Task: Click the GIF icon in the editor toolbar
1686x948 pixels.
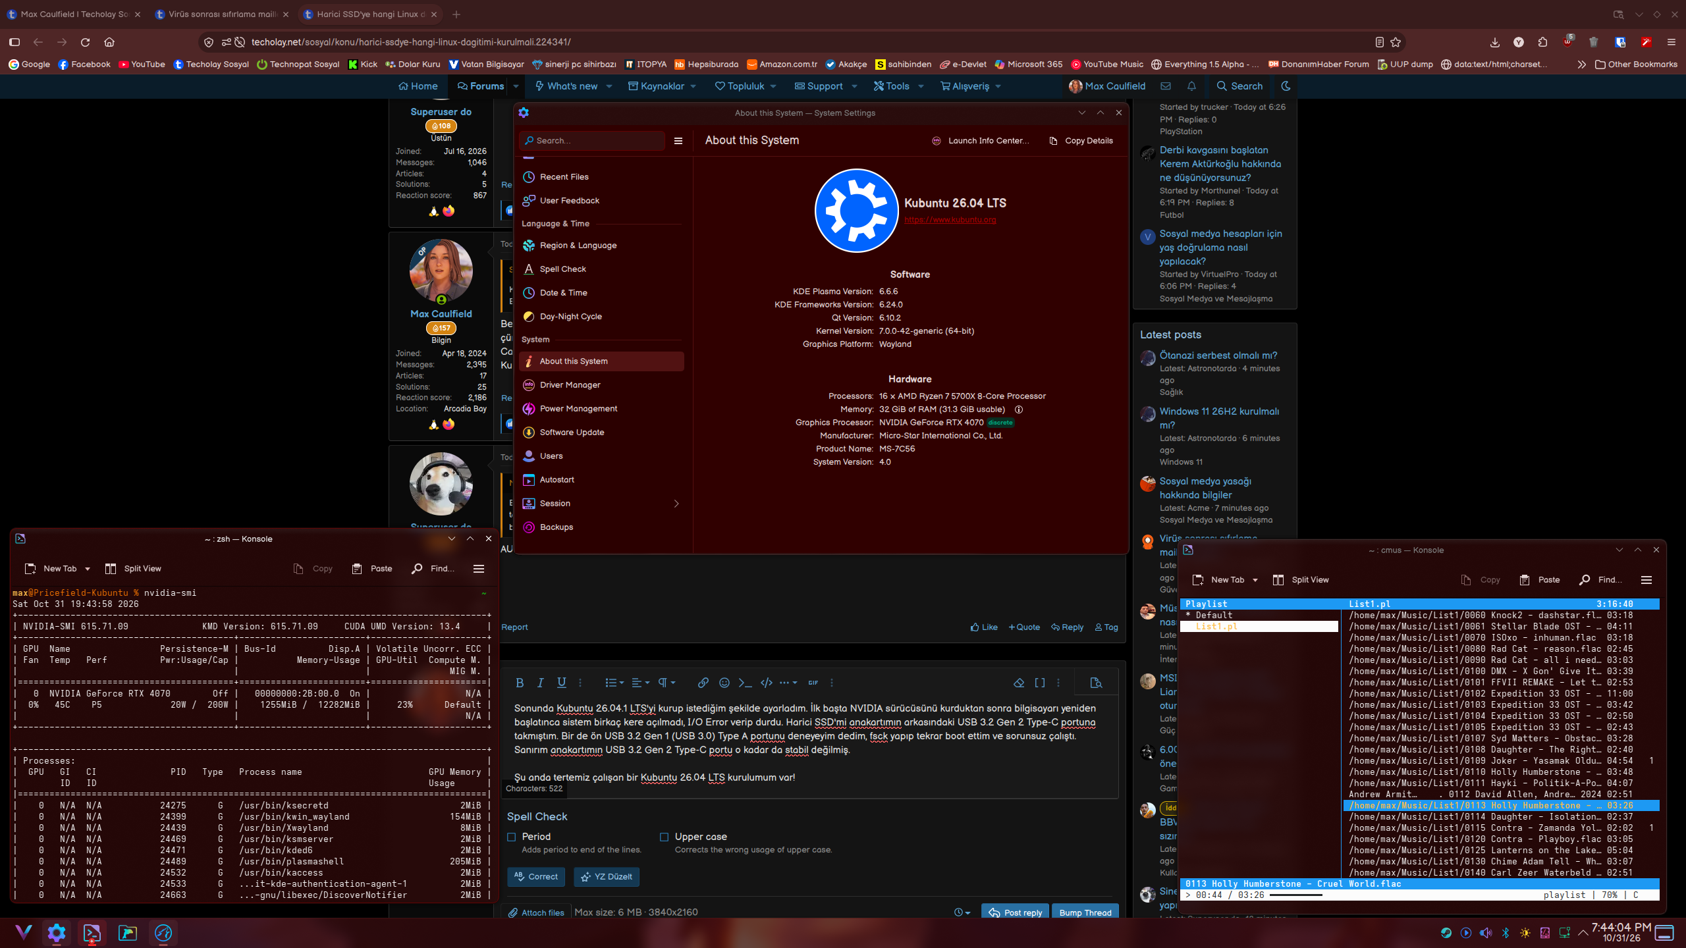Action: click(813, 683)
